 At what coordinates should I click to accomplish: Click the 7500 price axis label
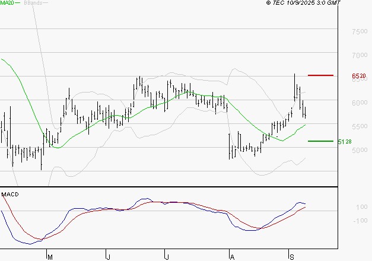[x=360, y=32]
